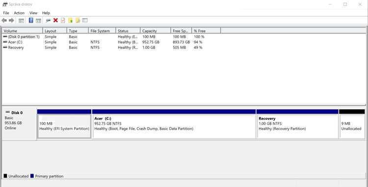Select the 100 MB EFI System Partition block

(x=64, y=126)
